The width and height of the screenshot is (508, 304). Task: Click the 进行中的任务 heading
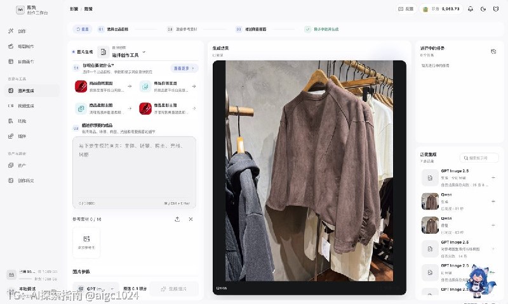click(x=432, y=47)
